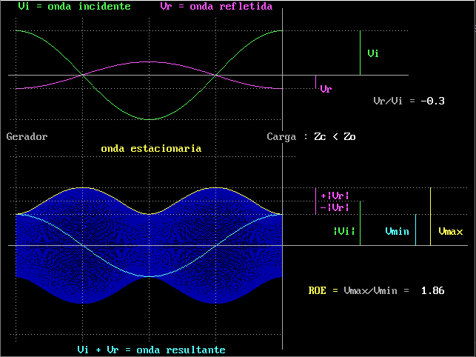Click the yellow 'onda estacionaria' title
Image resolution: width=476 pixels, height=357 pixels.
[x=151, y=149]
